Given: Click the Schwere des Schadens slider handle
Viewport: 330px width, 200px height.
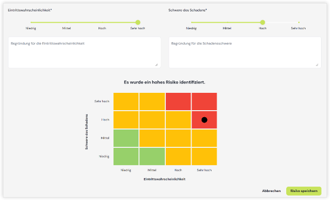Looking at the screenshot, I should (262, 22).
